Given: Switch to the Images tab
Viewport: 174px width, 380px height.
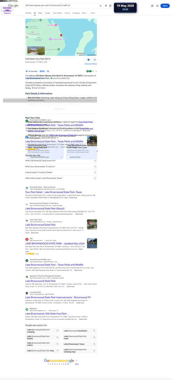Looking at the screenshot, I should pyautogui.click(x=48, y=13).
